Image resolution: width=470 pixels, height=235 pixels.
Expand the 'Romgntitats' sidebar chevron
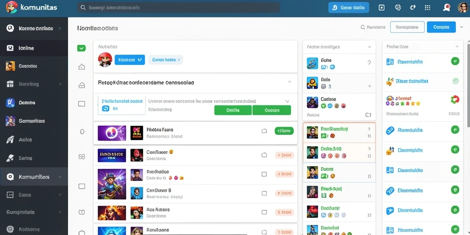(x=60, y=212)
